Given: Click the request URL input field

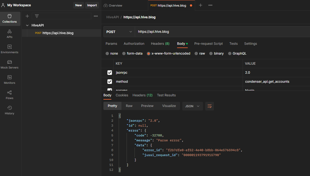Looking at the screenshot, I should click(x=222, y=32).
